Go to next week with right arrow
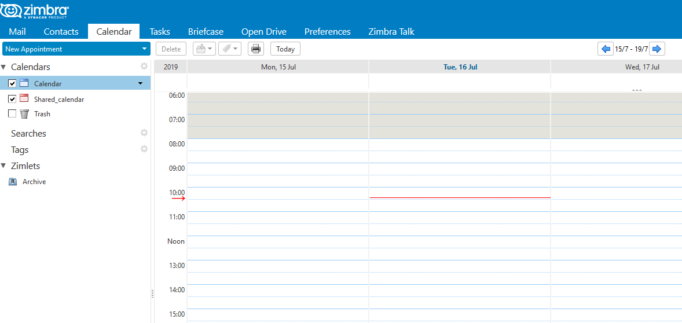The width and height of the screenshot is (682, 323). click(657, 49)
